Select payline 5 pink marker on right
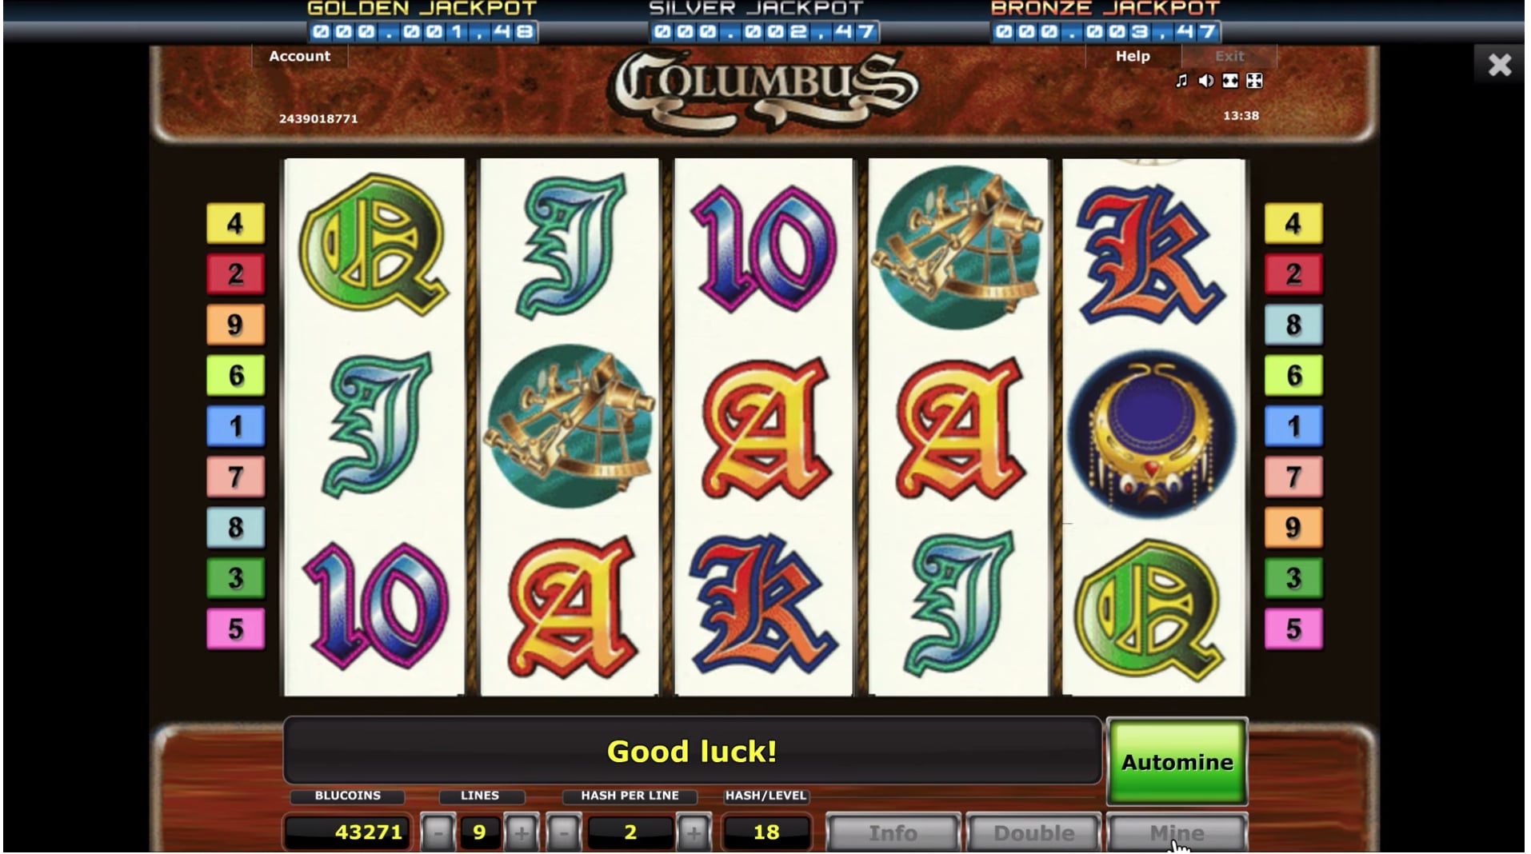The image size is (1531, 854). (1293, 629)
